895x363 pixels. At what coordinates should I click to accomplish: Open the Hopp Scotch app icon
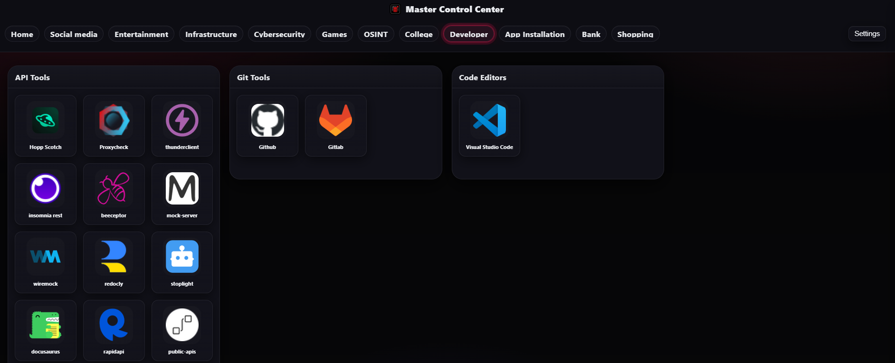46,121
